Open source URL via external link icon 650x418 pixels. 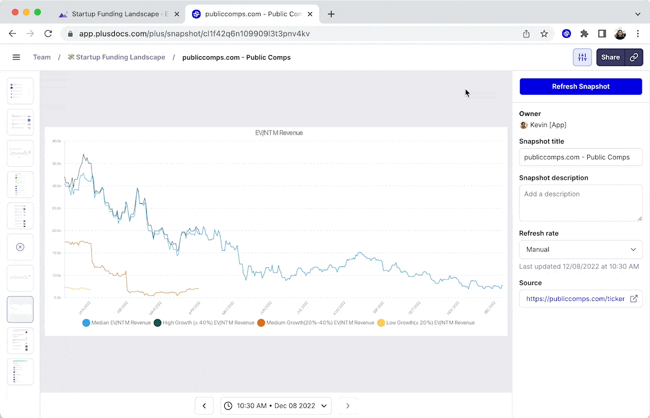coord(633,299)
